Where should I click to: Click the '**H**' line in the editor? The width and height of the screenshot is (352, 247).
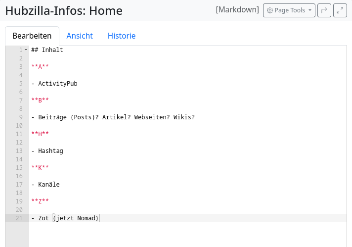click(40, 134)
